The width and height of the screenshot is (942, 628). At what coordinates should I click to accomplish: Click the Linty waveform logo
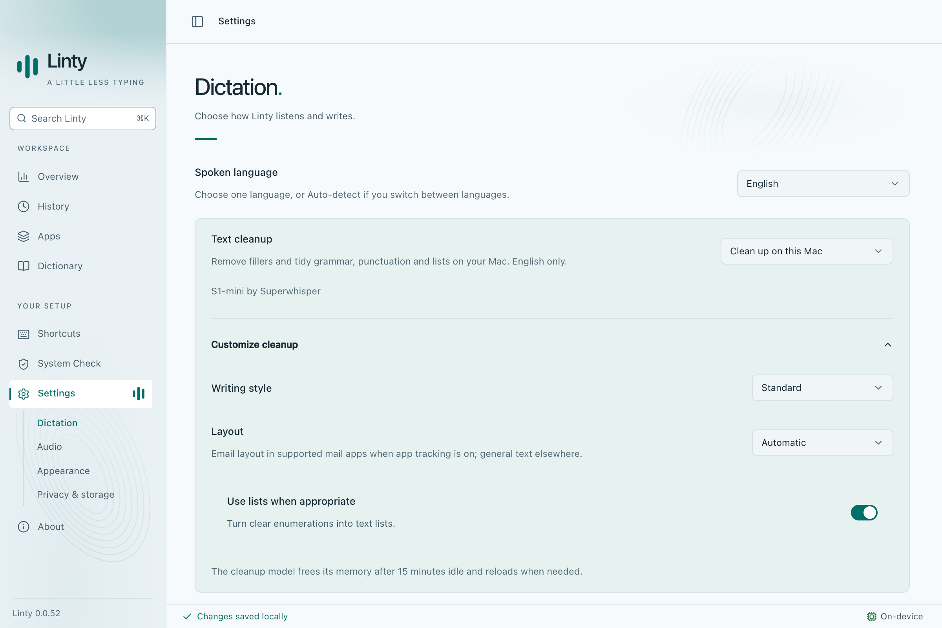click(27, 66)
